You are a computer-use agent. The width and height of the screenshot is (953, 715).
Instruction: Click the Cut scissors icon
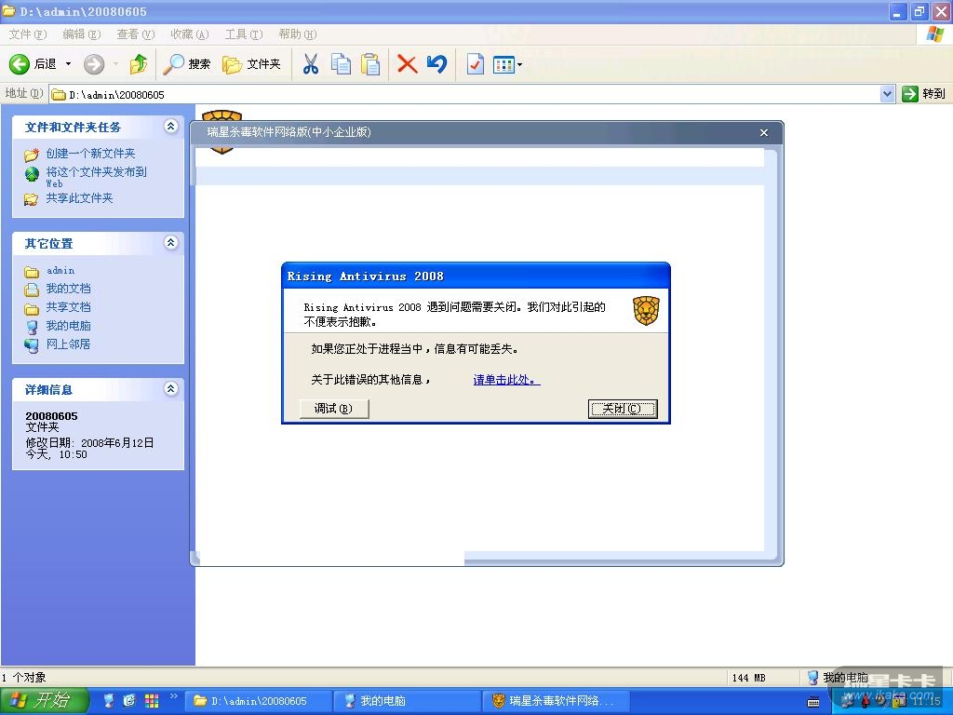311,64
